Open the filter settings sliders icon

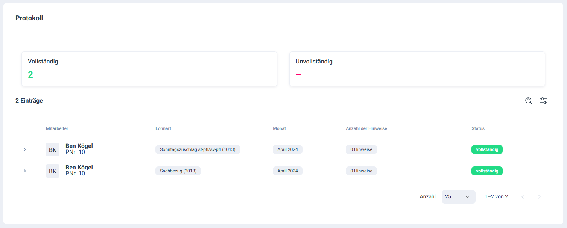544,101
